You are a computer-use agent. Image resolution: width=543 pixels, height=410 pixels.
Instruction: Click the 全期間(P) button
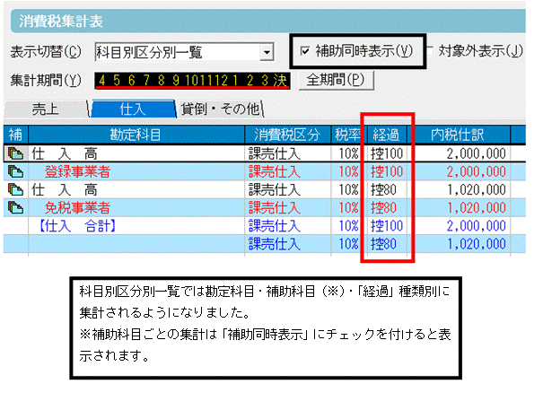(x=336, y=81)
